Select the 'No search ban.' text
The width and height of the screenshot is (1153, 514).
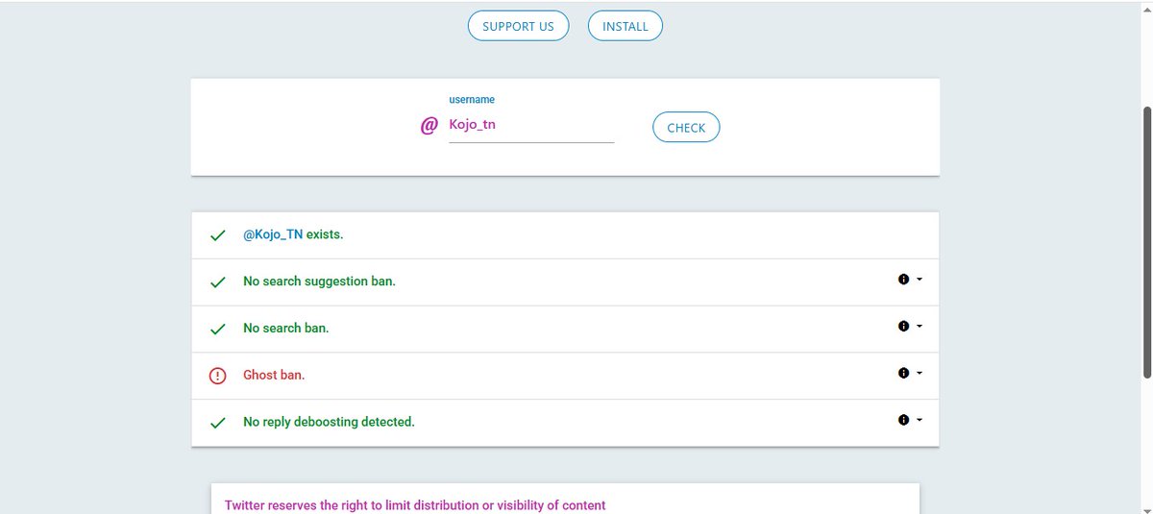pyautogui.click(x=285, y=328)
